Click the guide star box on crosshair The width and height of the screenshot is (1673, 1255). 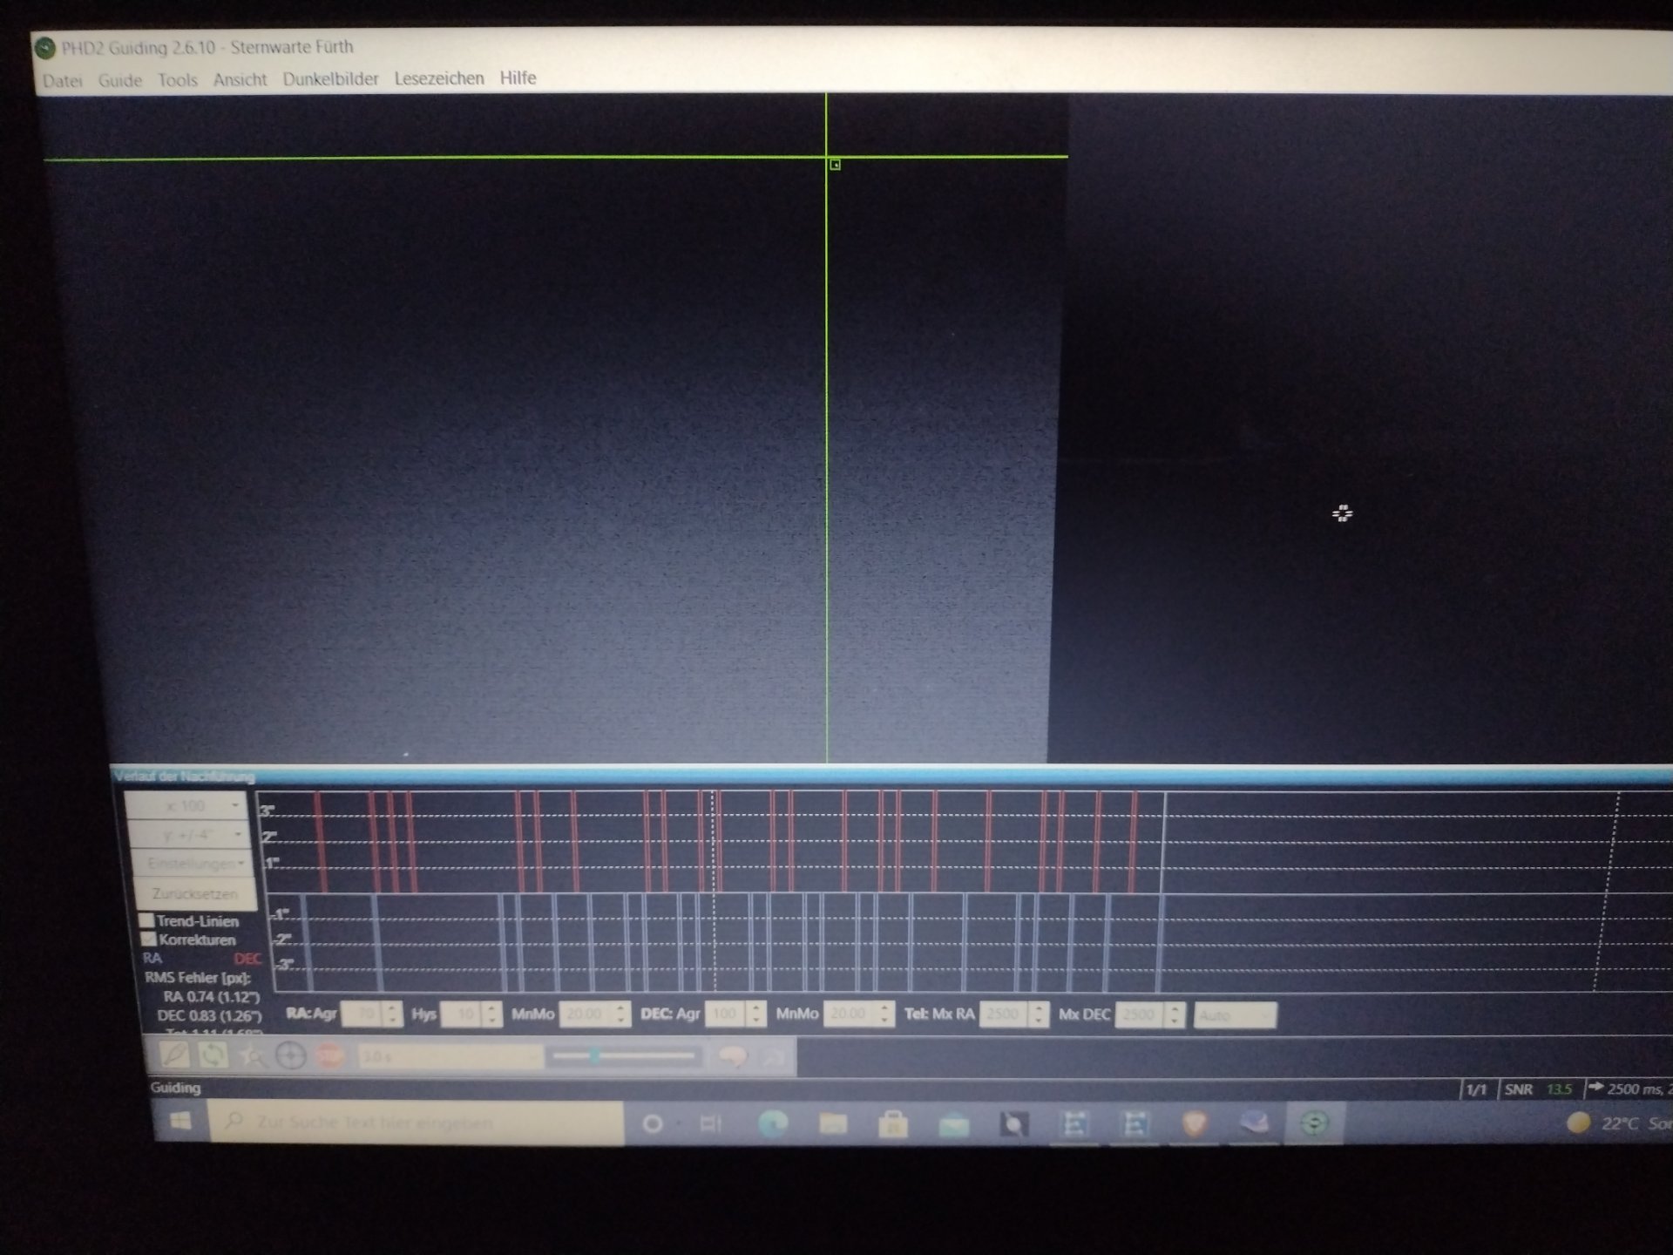(835, 164)
